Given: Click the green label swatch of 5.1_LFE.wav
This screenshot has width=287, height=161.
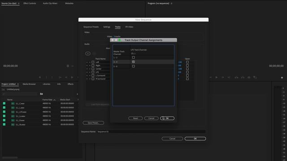Looking at the screenshot, I should [4, 112].
